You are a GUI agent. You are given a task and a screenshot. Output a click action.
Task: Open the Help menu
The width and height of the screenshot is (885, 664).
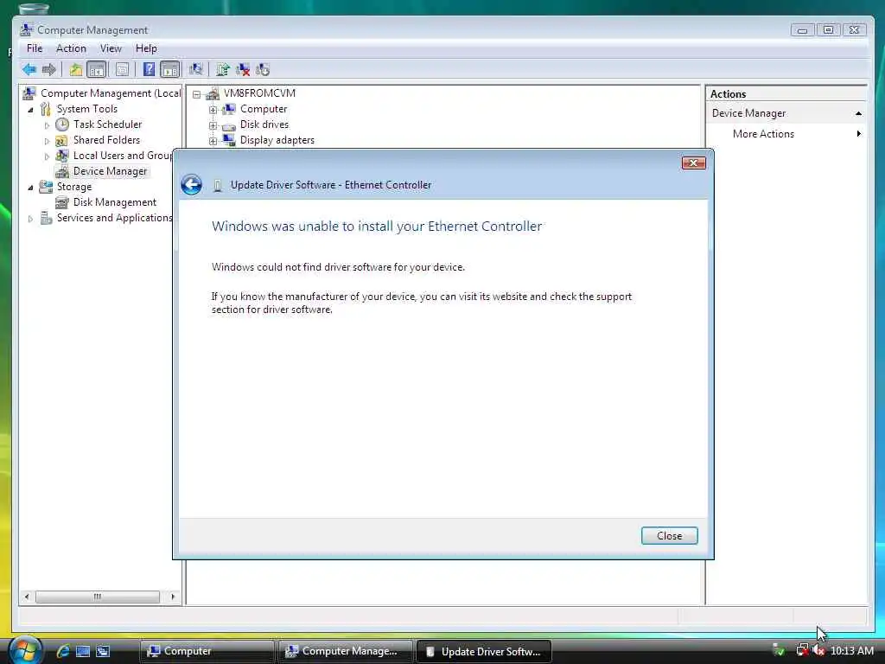[x=146, y=48]
